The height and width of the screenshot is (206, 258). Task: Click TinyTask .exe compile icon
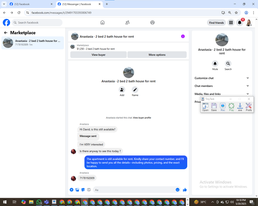click(x=240, y=107)
